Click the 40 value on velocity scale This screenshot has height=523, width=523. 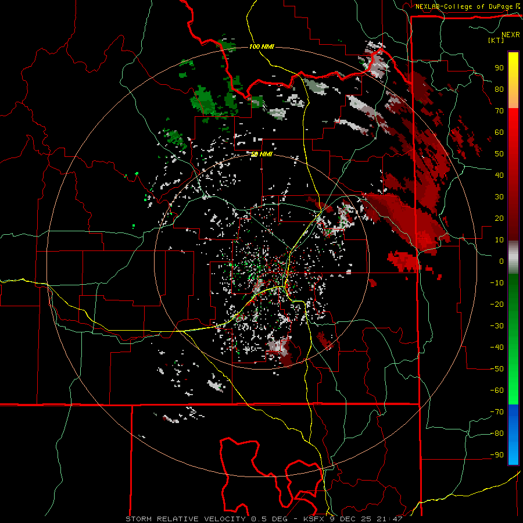(x=499, y=175)
